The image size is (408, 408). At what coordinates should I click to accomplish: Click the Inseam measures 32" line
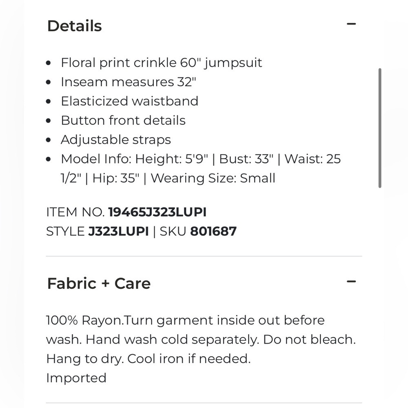click(128, 82)
